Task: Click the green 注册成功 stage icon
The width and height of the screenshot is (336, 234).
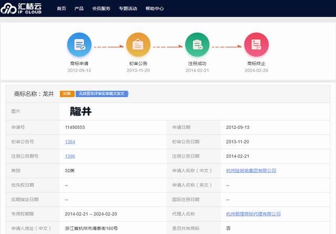Action: tap(197, 44)
